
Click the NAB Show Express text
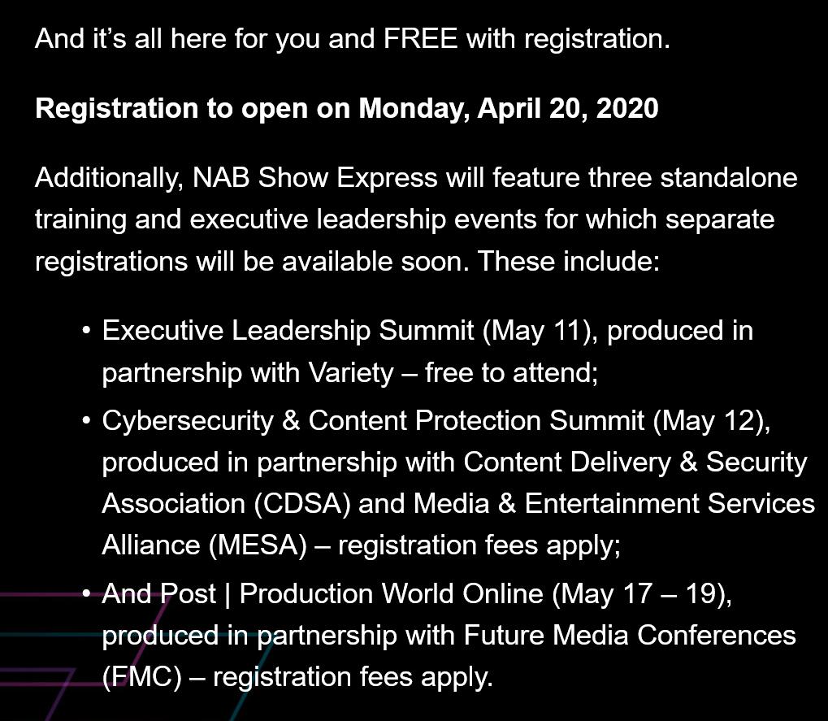pyautogui.click(x=314, y=177)
